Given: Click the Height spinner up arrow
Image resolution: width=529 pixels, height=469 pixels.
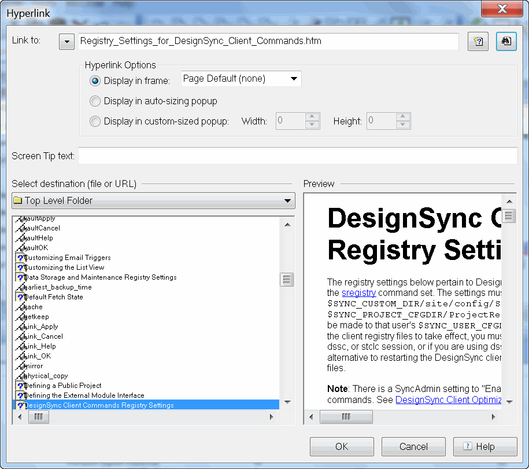Looking at the screenshot, I should click(x=403, y=116).
